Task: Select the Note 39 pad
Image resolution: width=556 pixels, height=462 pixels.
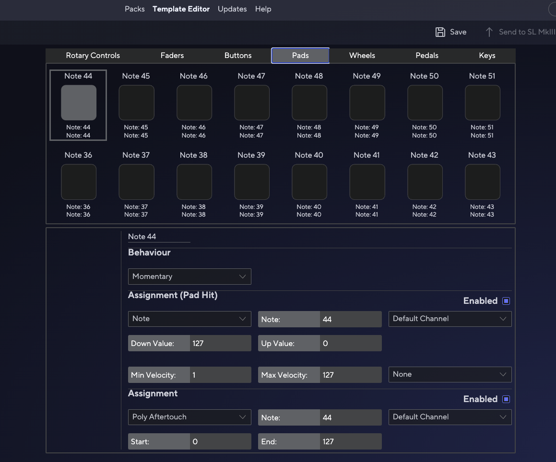Action: [x=252, y=182]
